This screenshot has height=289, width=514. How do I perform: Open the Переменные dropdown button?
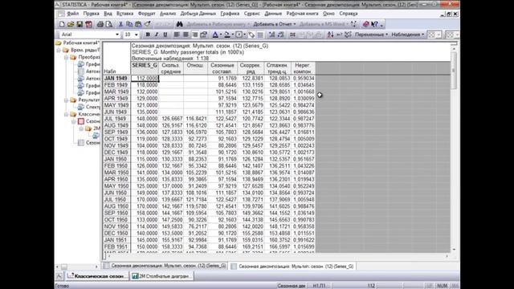[371, 35]
